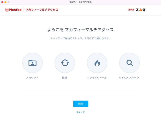161x114 pixels.
Task: Skip setup via スキップ link
Action: [80, 112]
